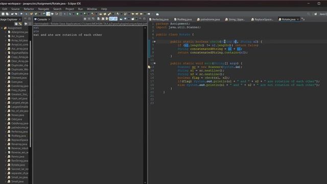Show hidden editor tabs list
This screenshot has height=184, width=327.
(x=303, y=19)
